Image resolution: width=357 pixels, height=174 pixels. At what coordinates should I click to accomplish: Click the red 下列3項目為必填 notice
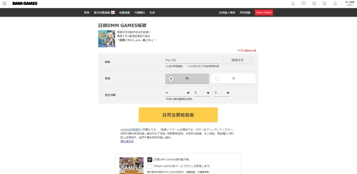(x=247, y=51)
